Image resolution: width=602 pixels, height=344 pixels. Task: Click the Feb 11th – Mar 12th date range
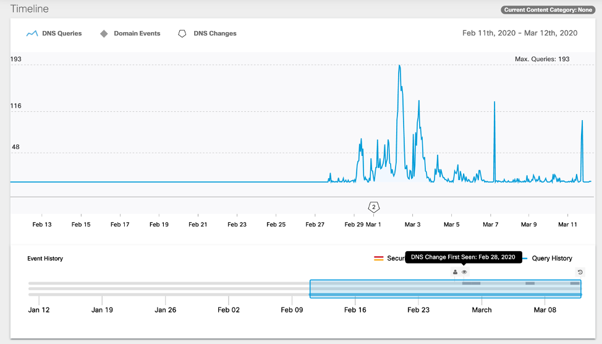(520, 33)
